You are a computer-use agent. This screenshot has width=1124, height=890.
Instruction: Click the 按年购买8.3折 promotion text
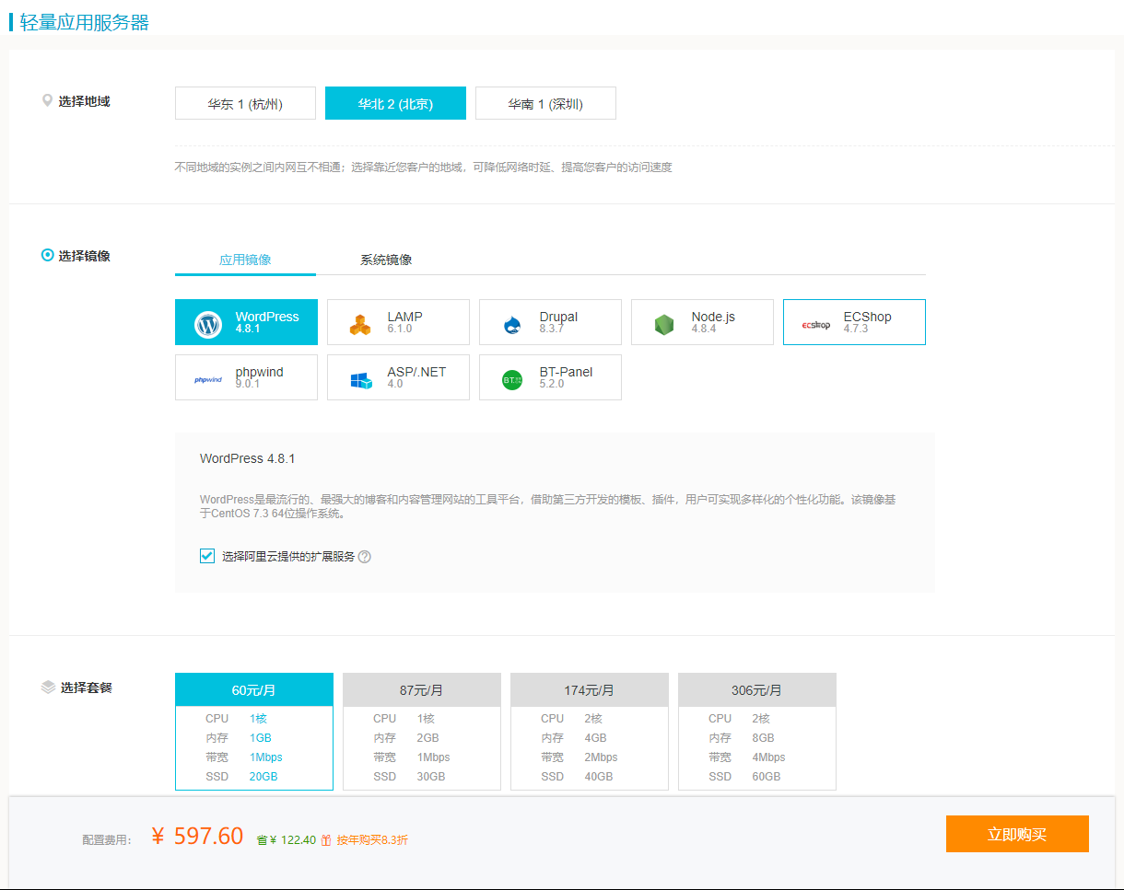(372, 840)
